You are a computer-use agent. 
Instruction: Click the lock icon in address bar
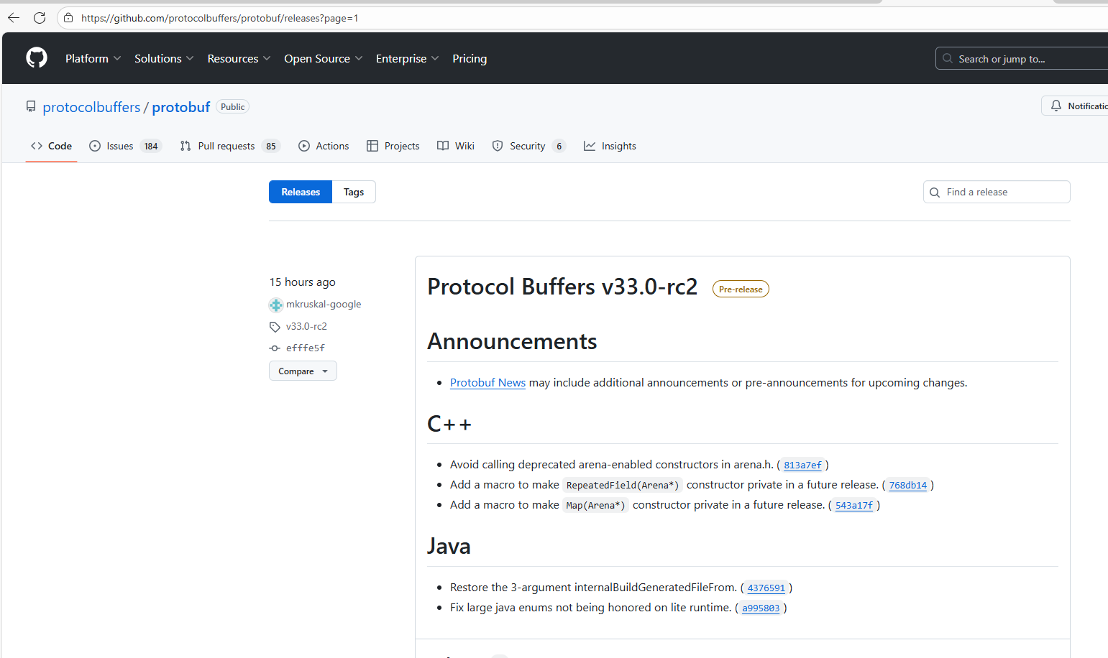coord(68,18)
